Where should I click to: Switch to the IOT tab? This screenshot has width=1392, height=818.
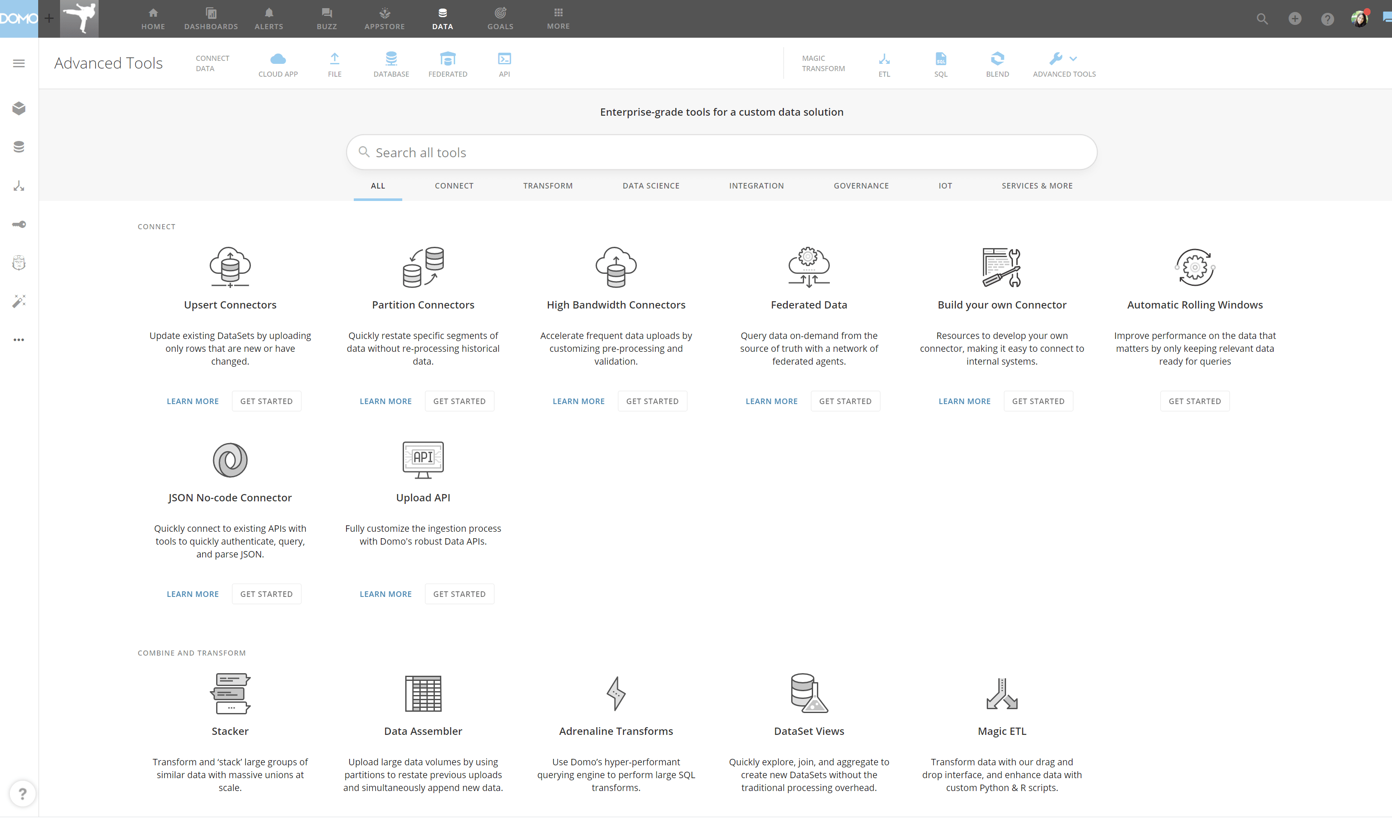(x=945, y=186)
